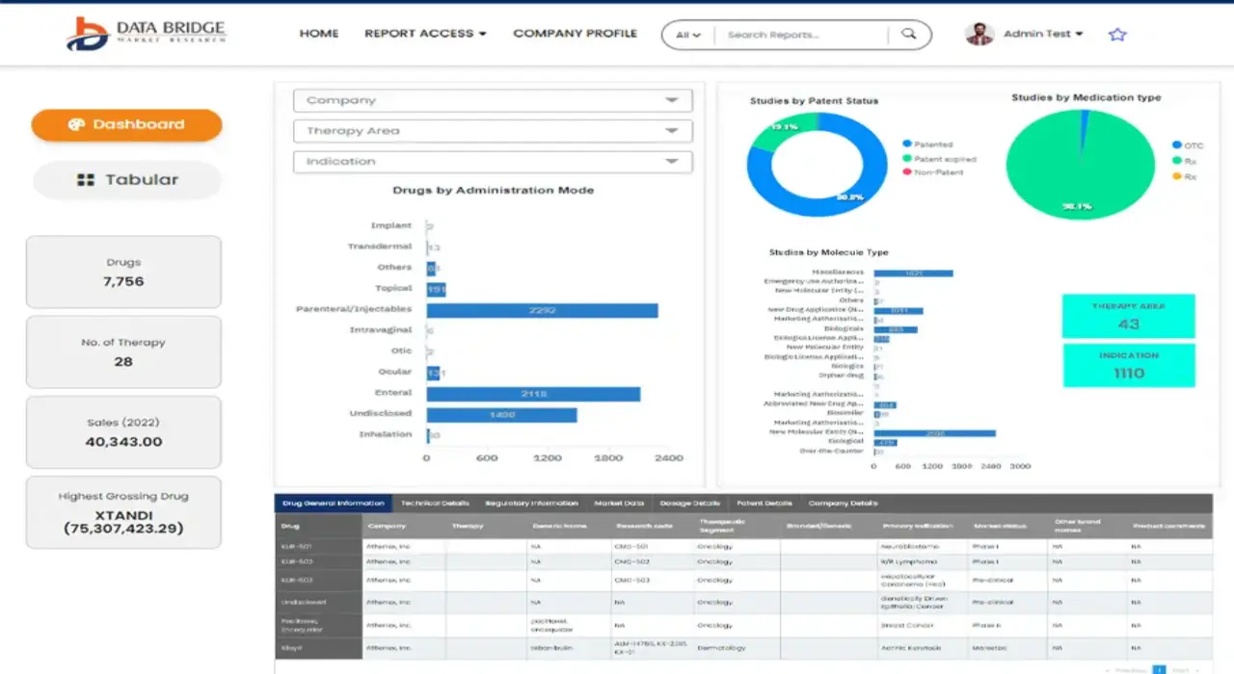This screenshot has height=674, width=1234.
Task: Click the Search Reports input field
Action: (800, 35)
